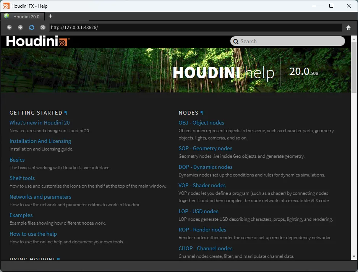Click the magnifier icon in the search box
358x272 pixels.
[236, 42]
